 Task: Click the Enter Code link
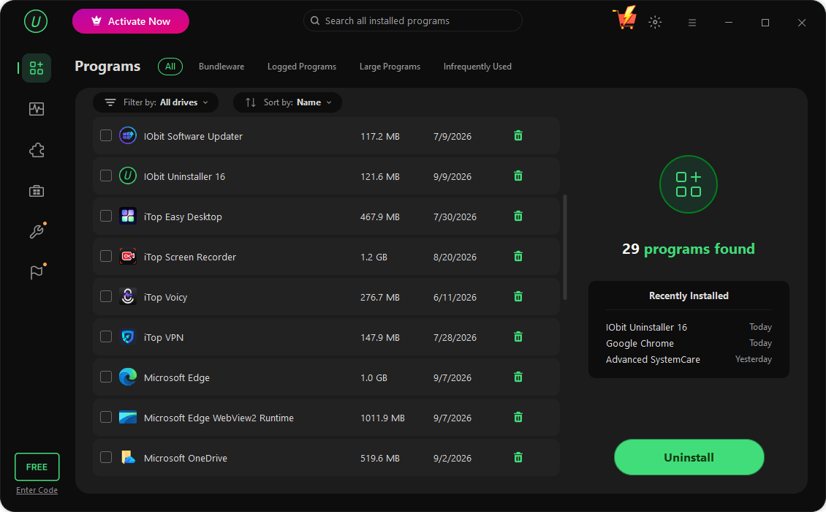(x=37, y=490)
